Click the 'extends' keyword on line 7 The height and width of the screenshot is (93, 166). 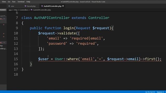(79, 18)
